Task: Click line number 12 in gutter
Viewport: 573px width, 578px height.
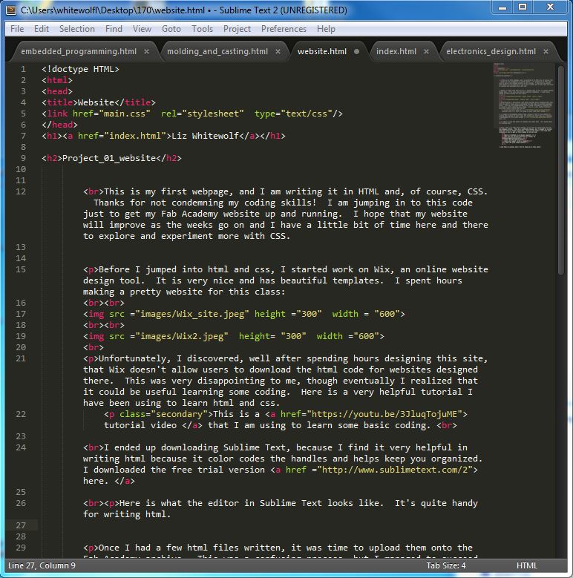Action: click(21, 191)
